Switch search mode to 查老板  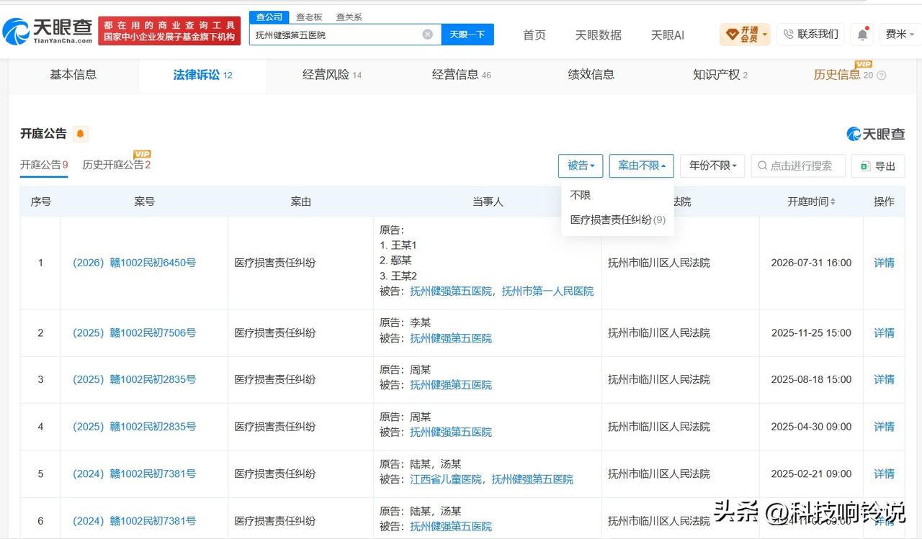(309, 17)
